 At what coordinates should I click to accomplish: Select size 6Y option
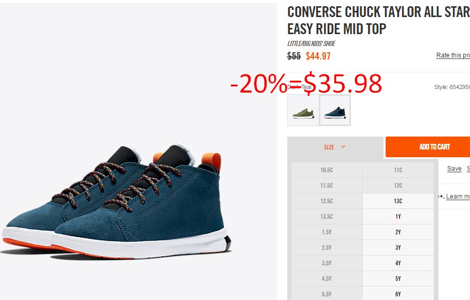[x=398, y=294]
